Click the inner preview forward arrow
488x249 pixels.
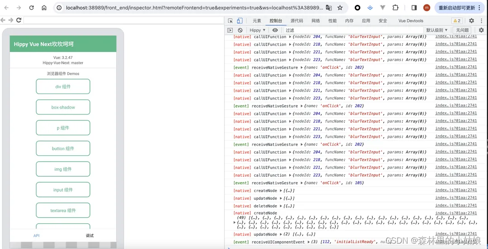click(x=11, y=20)
